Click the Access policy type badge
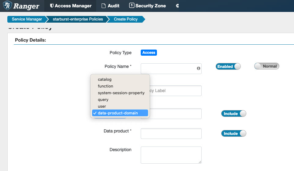294x171 pixels. pos(149,53)
